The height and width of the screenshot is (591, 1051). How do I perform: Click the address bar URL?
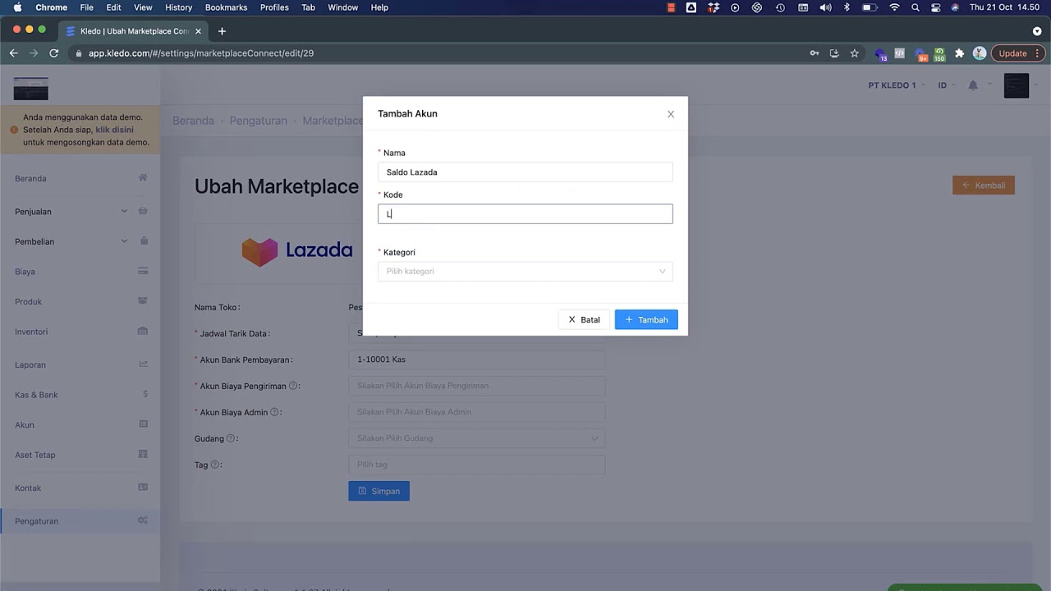(201, 53)
